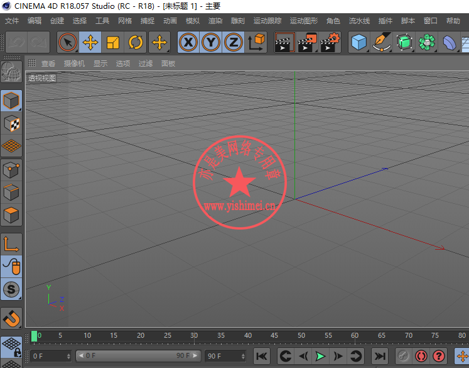Screen dimensions: 469x368
Task: Open the 插件 menu
Action: pyautogui.click(x=385, y=21)
